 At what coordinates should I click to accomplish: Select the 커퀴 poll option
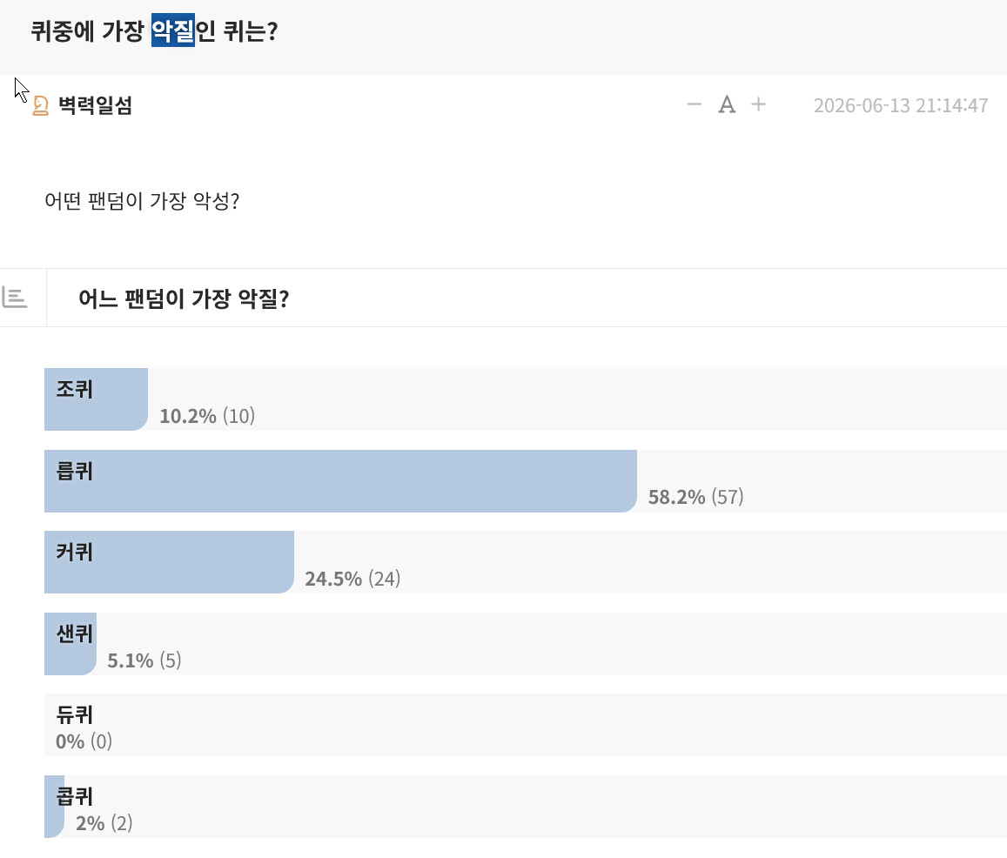[526, 562]
